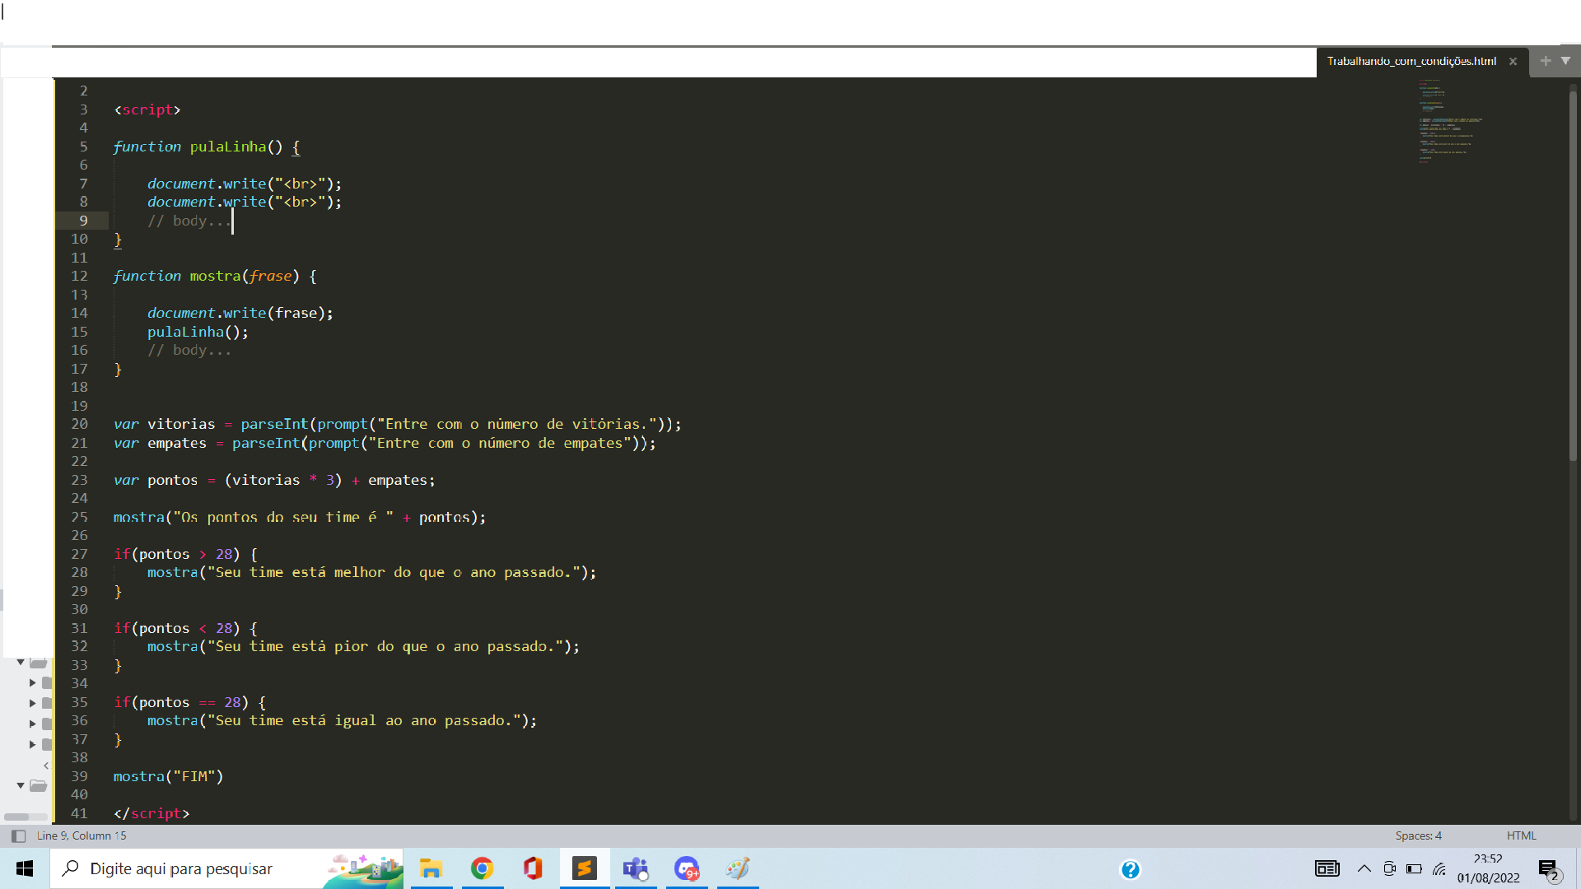Click line number 27 in the gutter
Screen dimensions: 1581x889
[79, 554]
